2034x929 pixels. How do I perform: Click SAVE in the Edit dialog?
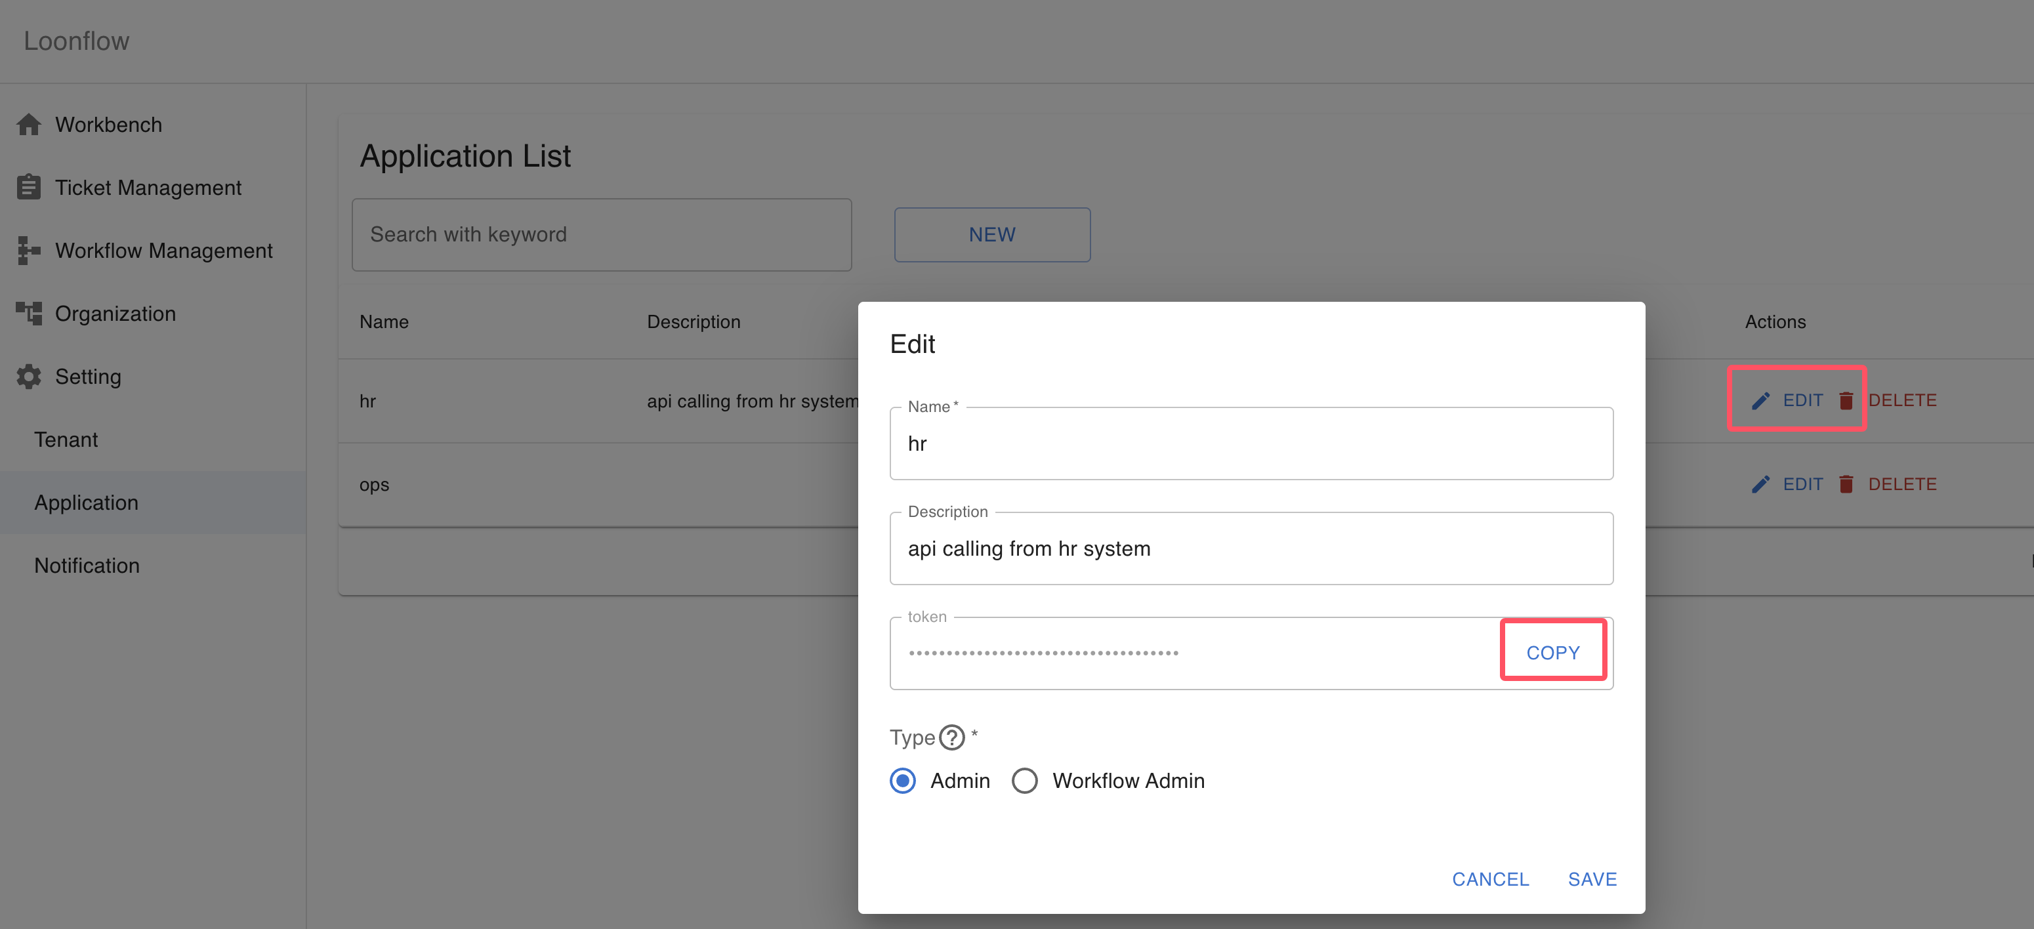(x=1592, y=879)
